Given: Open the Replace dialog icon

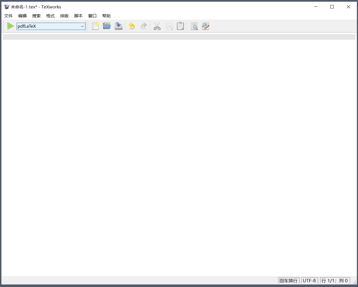Looking at the screenshot, I should click(206, 26).
